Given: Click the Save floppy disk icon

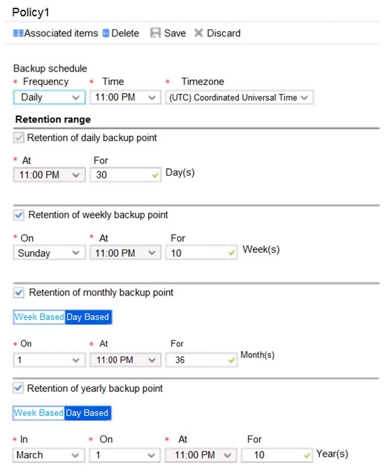Looking at the screenshot, I should [155, 33].
